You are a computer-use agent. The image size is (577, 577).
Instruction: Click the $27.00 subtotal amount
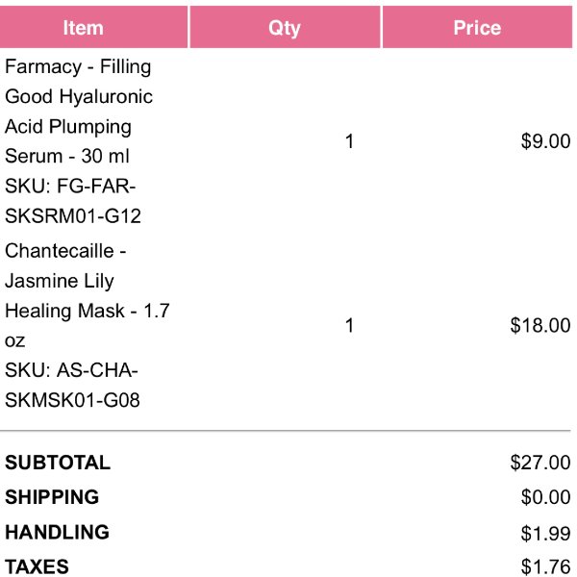pyautogui.click(x=540, y=463)
